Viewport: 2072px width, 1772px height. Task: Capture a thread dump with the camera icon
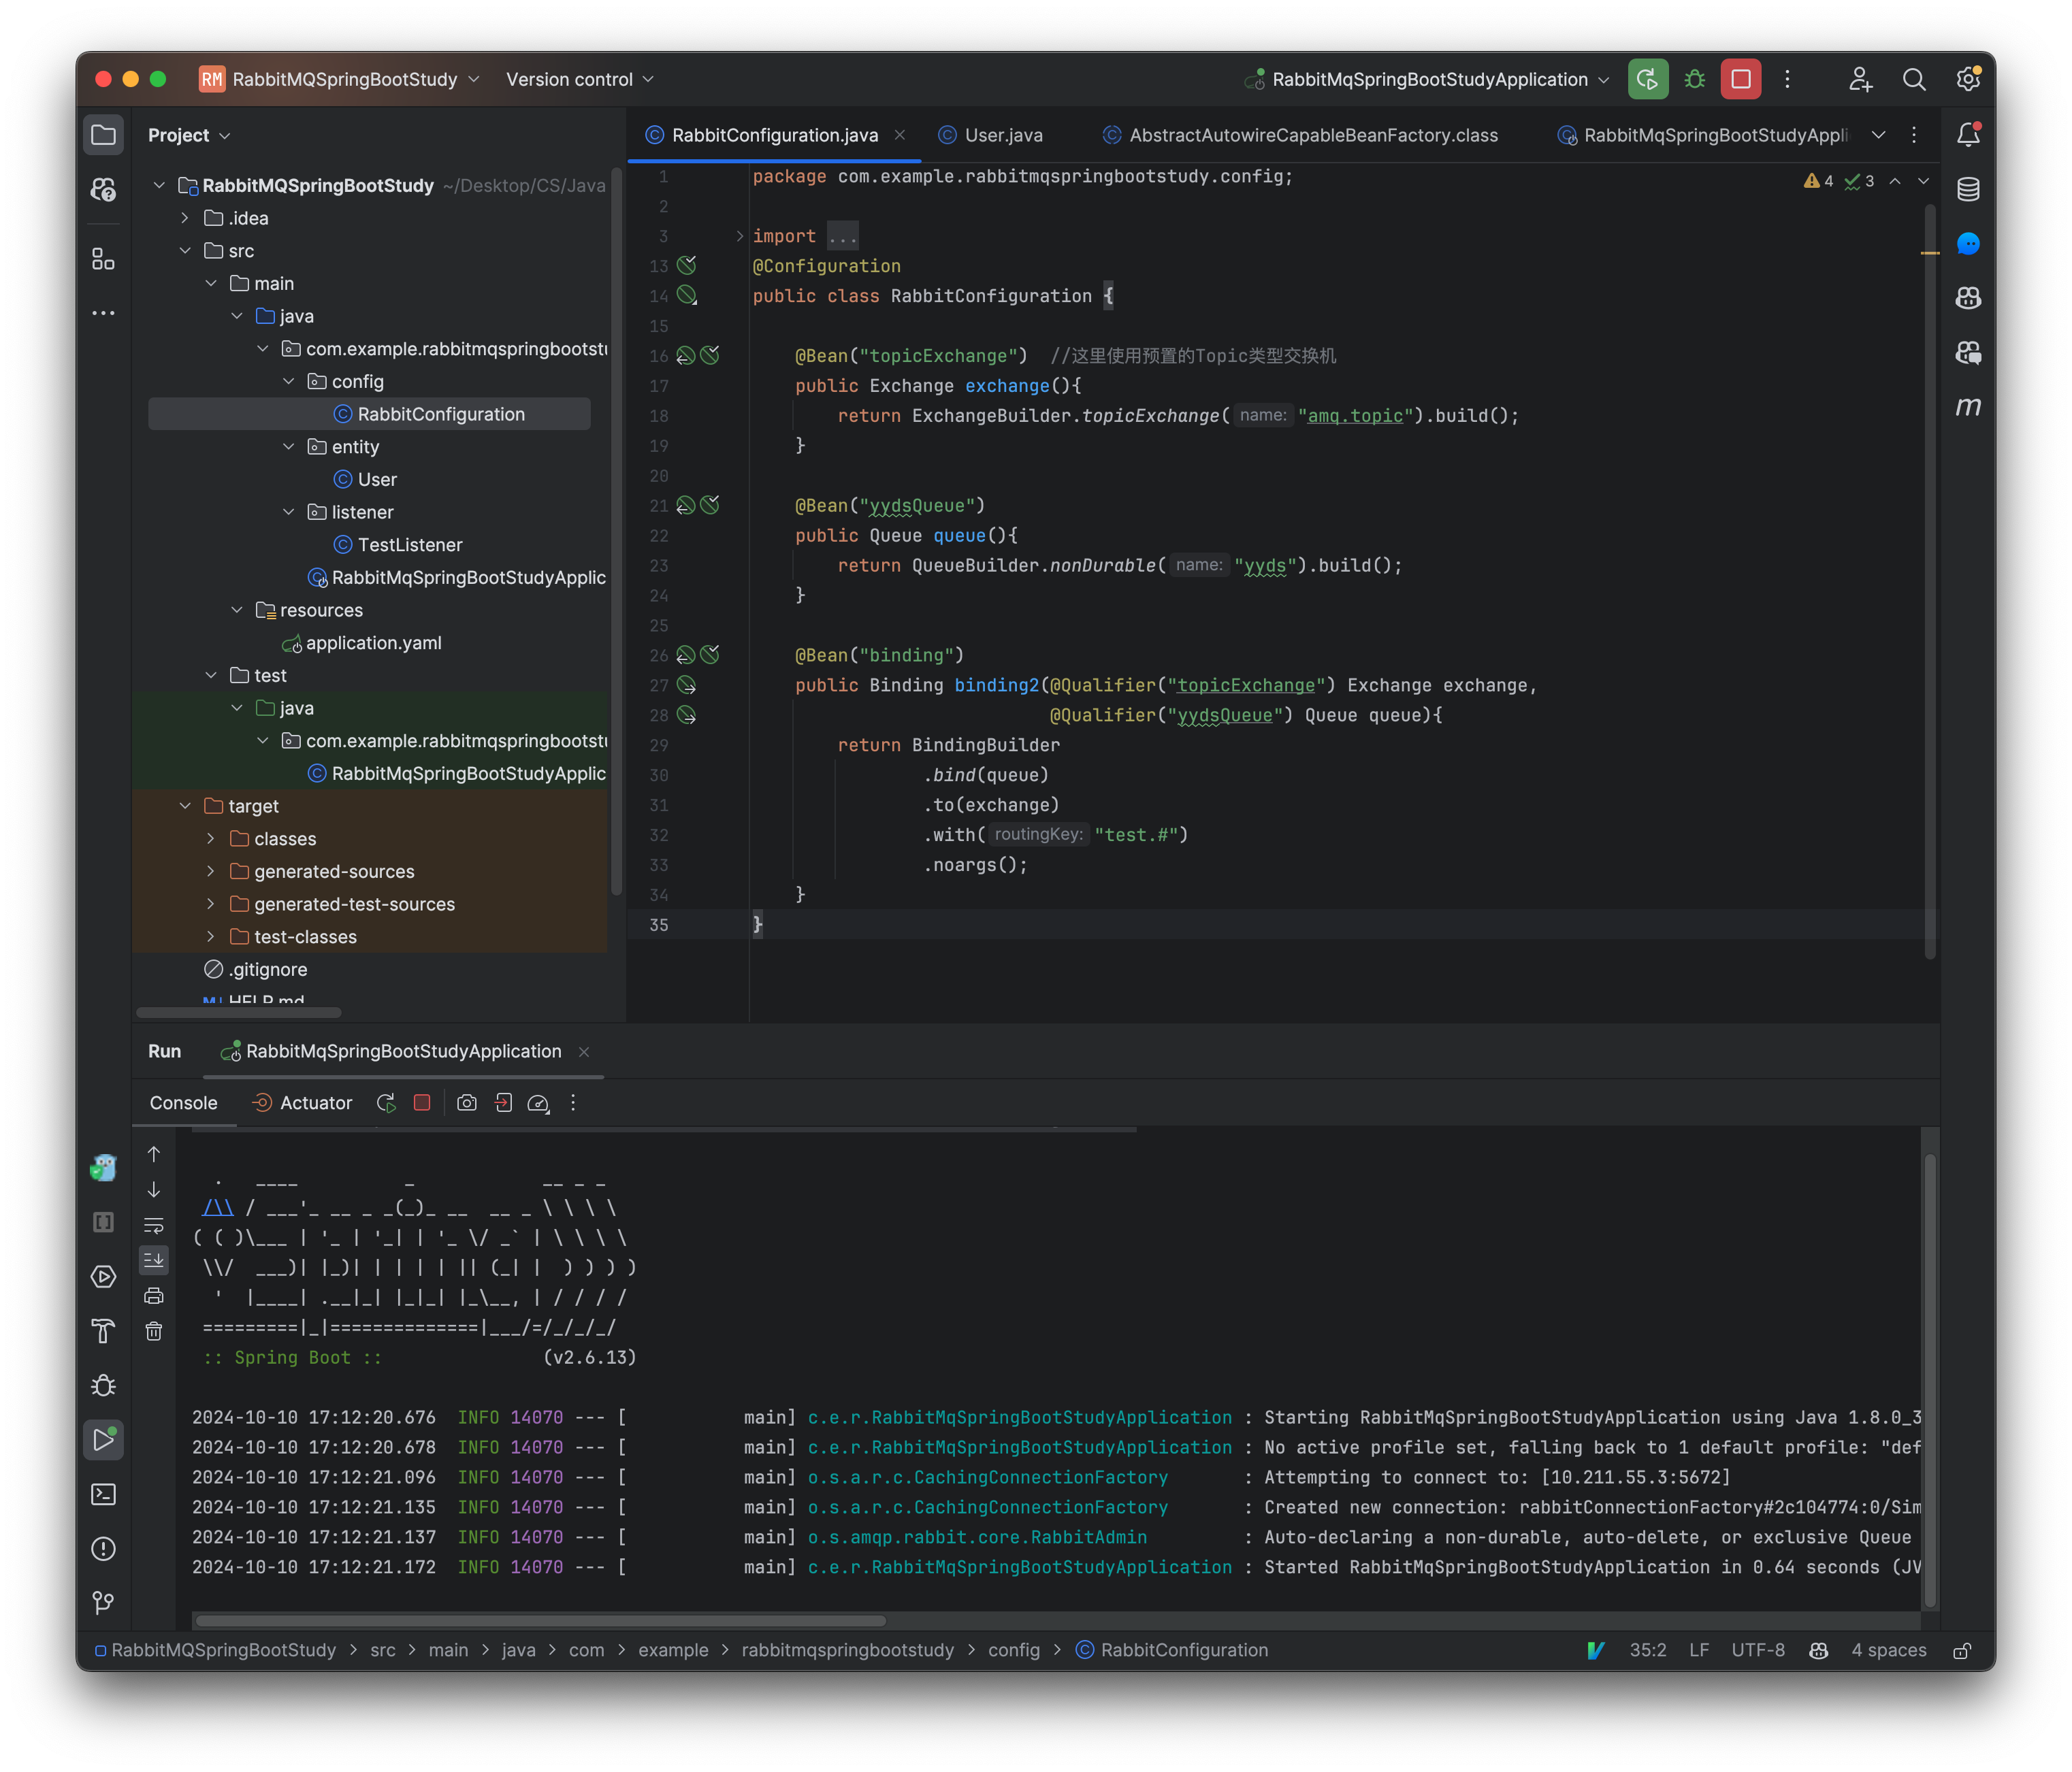click(x=466, y=1103)
